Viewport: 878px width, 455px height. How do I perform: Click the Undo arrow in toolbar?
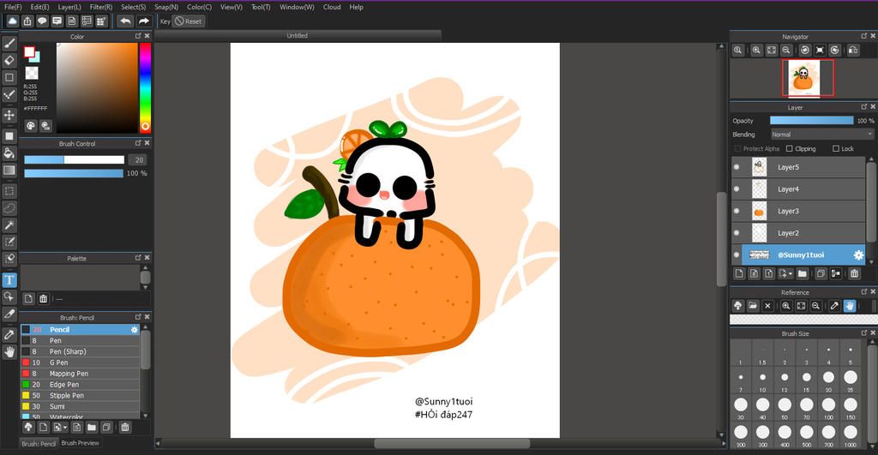tap(125, 21)
